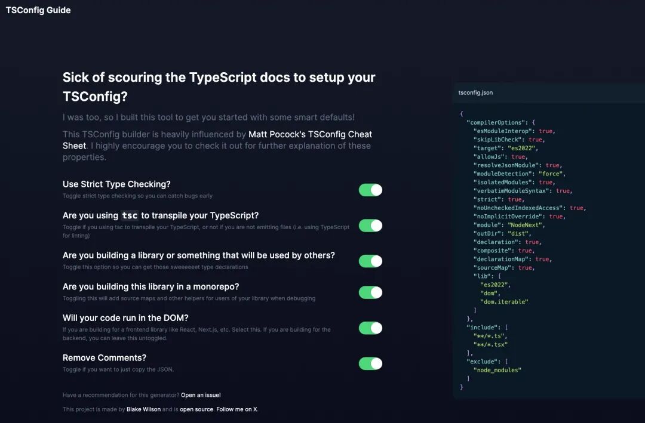Click the "lib" array key
Image resolution: width=645 pixels, height=423 pixels.
click(482, 276)
